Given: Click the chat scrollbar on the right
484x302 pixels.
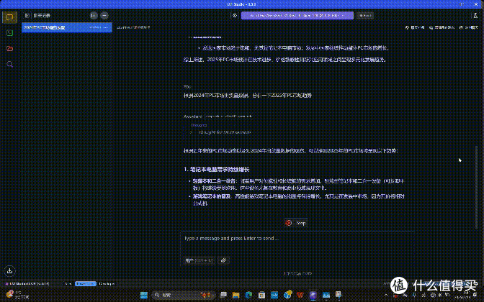Looking at the screenshot, I should pyautogui.click(x=476, y=187).
